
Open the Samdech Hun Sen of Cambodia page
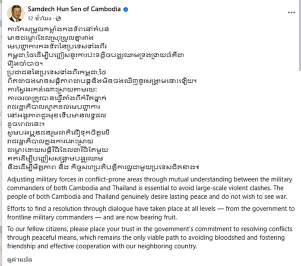tap(74, 9)
